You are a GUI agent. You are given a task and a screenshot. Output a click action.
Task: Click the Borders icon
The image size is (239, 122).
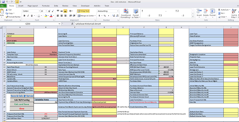click(39, 16)
